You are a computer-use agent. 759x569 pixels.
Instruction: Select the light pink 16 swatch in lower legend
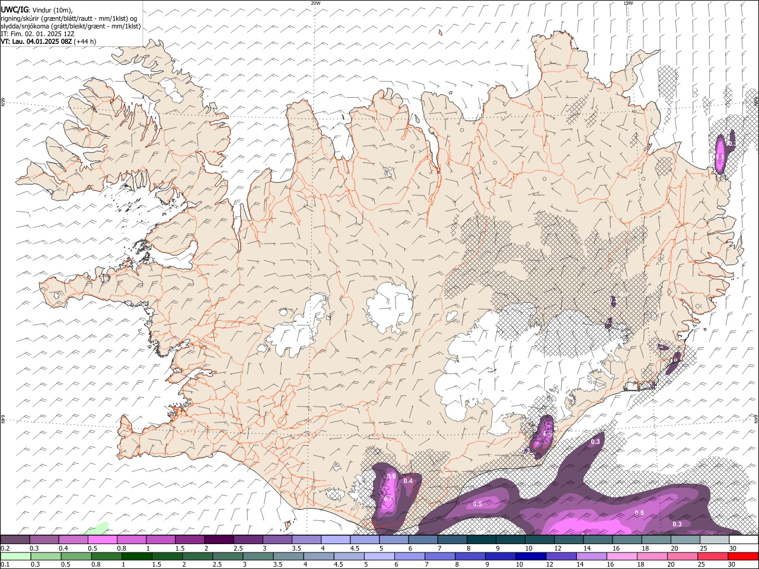(x=621, y=556)
